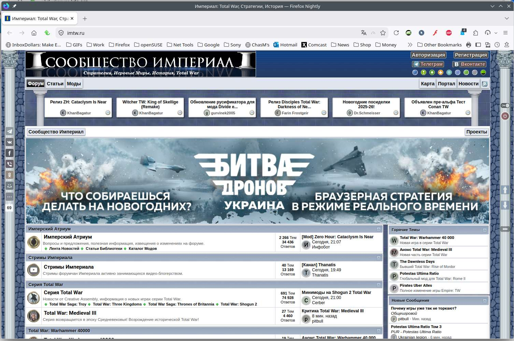Open the Firefox list all tabs dropdown

tap(506, 18)
